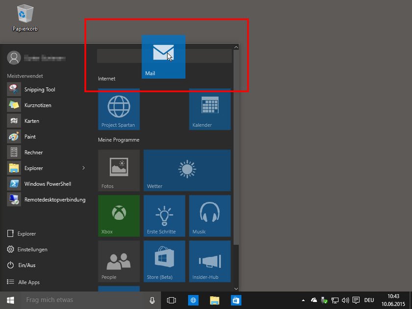Open Einstellungen settings
The height and width of the screenshot is (309, 412).
tap(27, 249)
